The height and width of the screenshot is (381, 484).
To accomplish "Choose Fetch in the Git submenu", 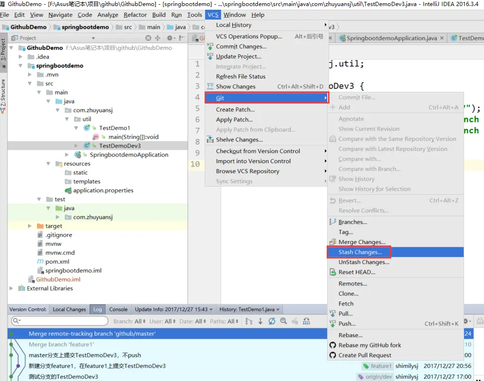I will [x=395, y=304].
